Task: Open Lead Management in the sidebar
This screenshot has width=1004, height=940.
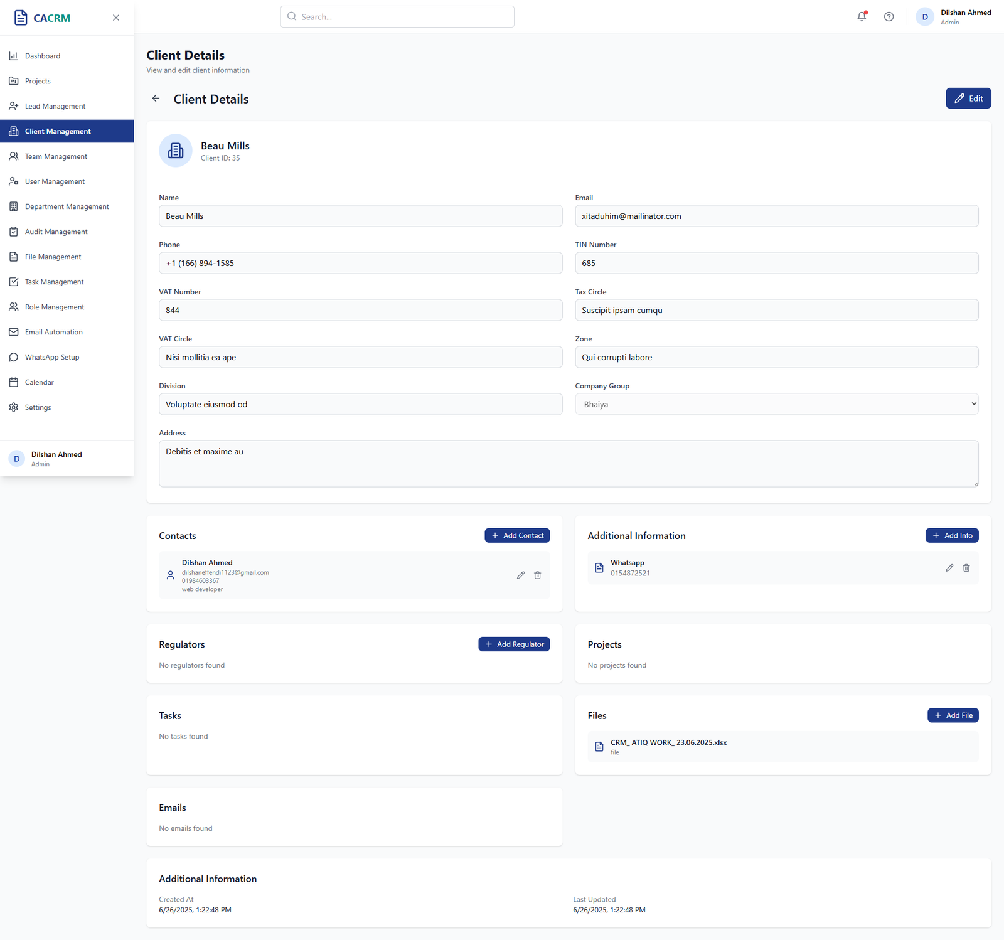Action: pyautogui.click(x=55, y=106)
